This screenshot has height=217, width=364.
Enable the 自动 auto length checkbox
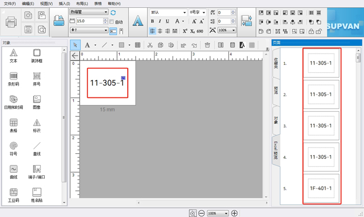tap(111, 22)
